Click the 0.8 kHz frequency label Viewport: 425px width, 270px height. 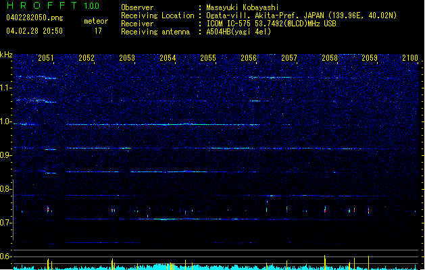(x=5, y=189)
